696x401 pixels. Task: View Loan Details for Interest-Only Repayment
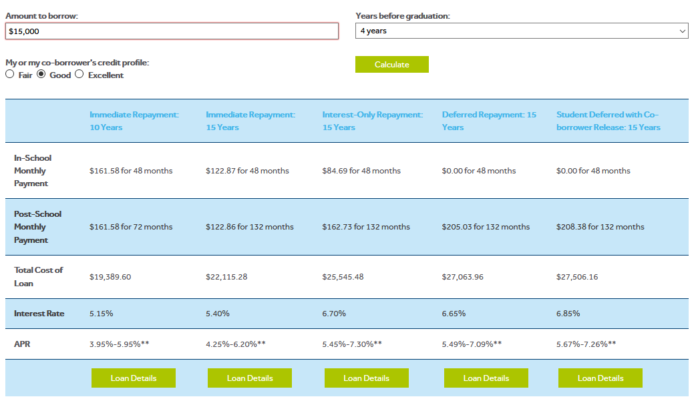tap(366, 378)
